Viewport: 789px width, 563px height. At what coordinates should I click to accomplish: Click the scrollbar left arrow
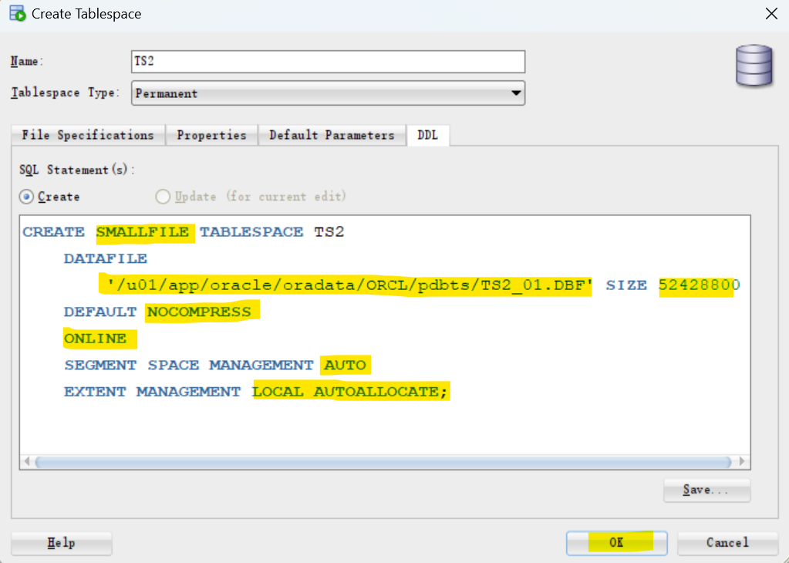pos(27,461)
